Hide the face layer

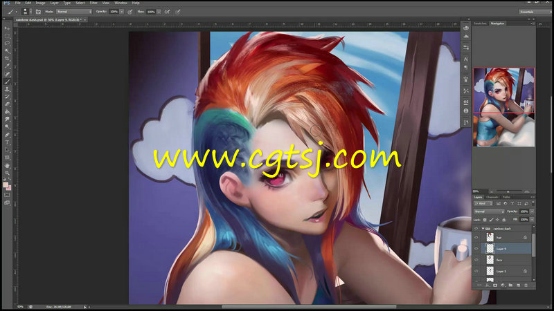coord(476,260)
